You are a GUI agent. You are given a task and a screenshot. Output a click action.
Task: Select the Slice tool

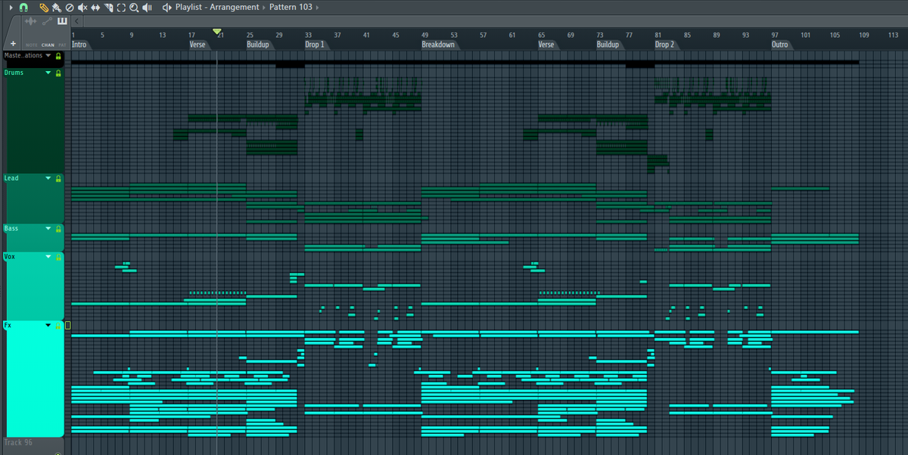click(108, 8)
